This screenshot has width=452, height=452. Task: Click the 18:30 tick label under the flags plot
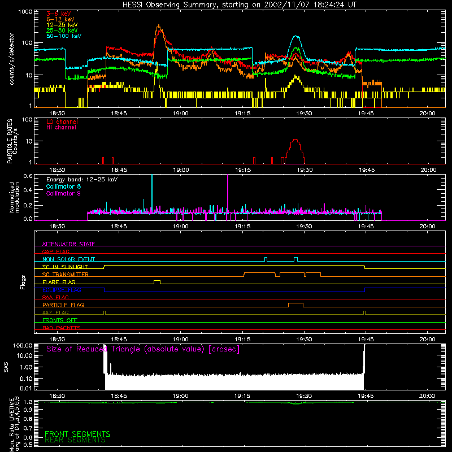click(57, 340)
